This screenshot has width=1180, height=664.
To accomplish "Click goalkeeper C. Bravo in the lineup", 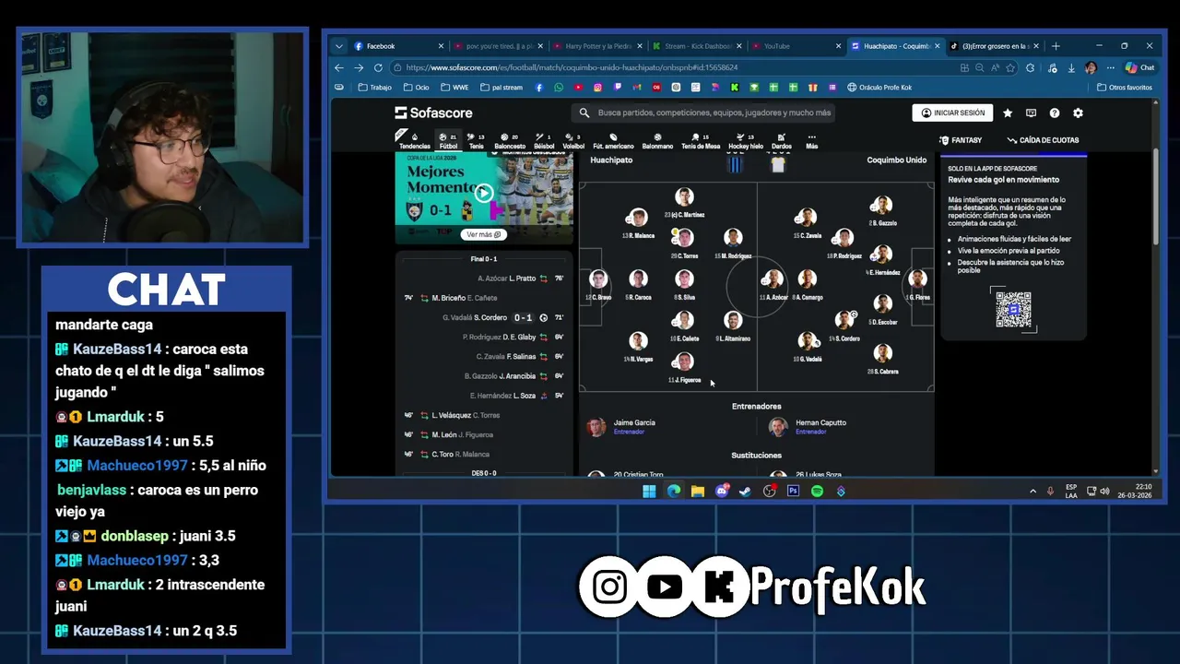I will 598,284.
